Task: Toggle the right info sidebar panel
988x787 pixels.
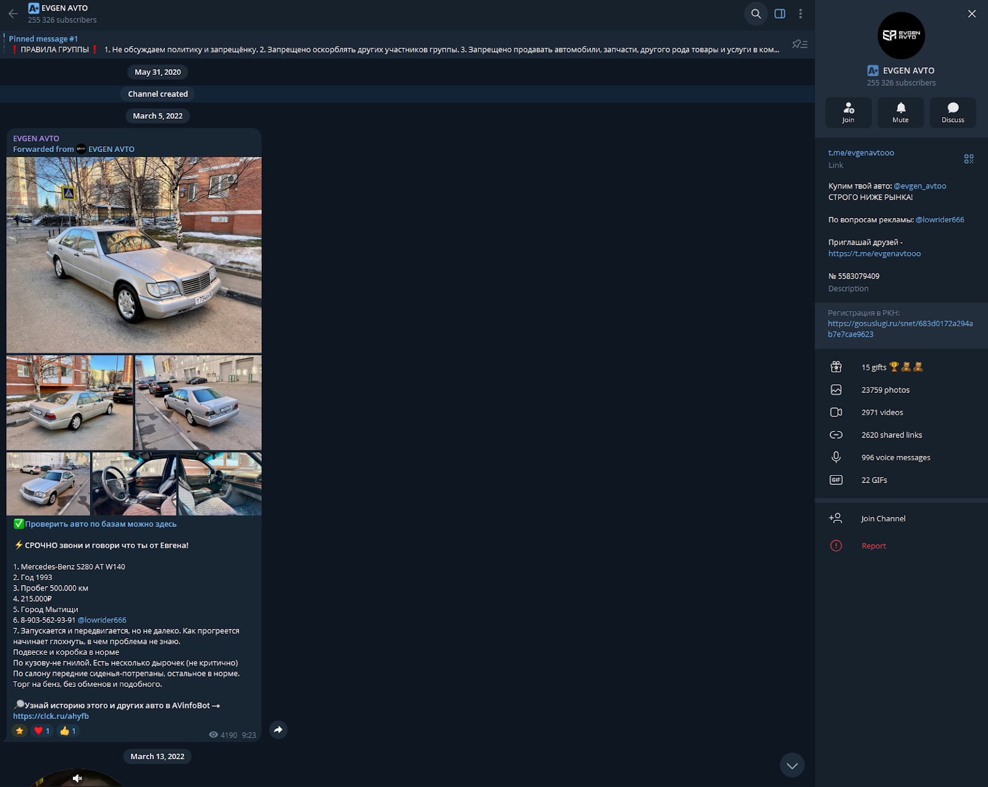Action: (x=780, y=14)
